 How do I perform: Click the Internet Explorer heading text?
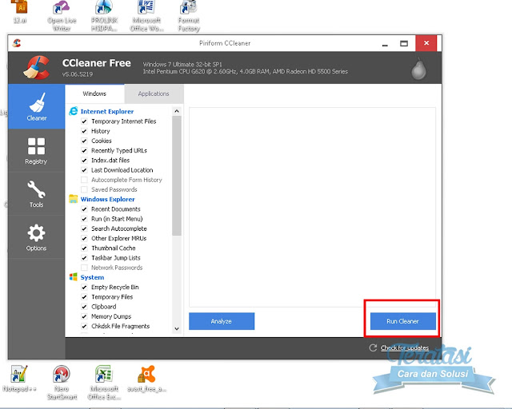tap(107, 112)
